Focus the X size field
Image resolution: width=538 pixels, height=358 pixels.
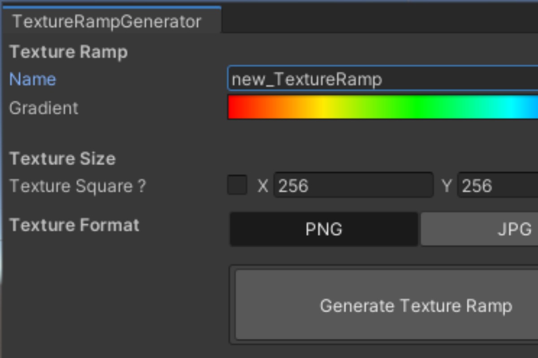click(353, 185)
